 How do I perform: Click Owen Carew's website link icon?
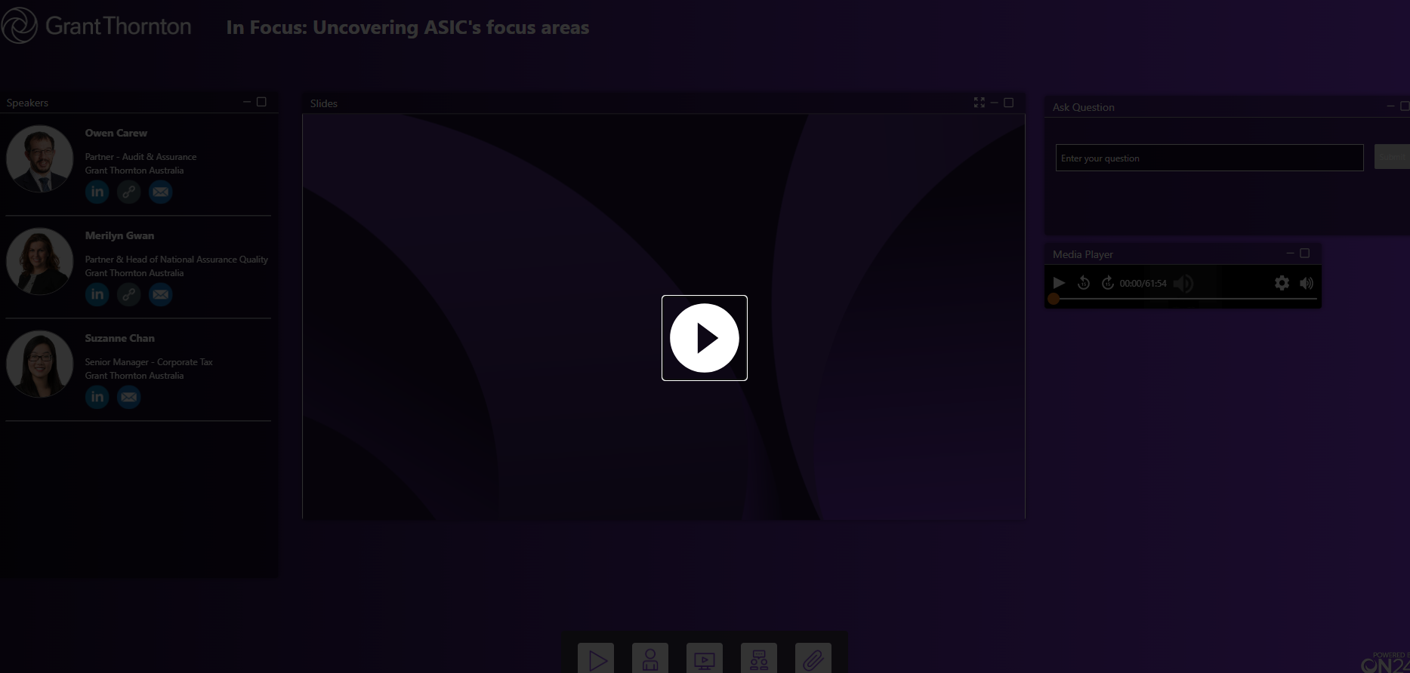click(x=129, y=192)
